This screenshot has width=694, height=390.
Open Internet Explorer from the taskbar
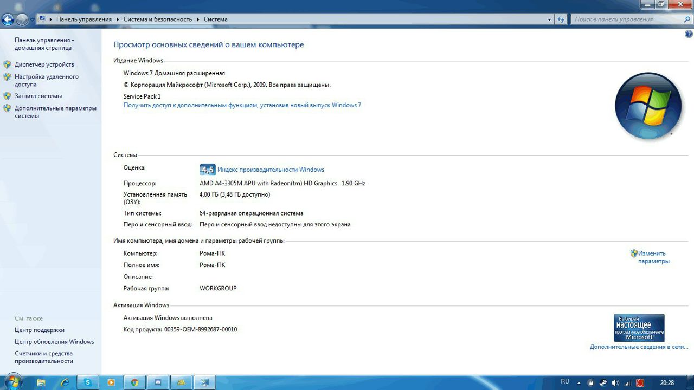coord(65,382)
